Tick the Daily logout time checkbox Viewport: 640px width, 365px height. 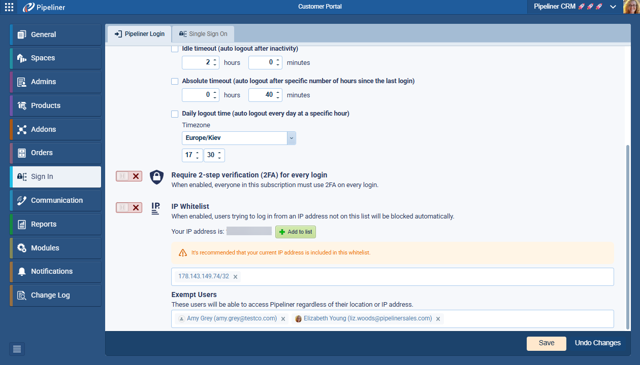click(175, 114)
